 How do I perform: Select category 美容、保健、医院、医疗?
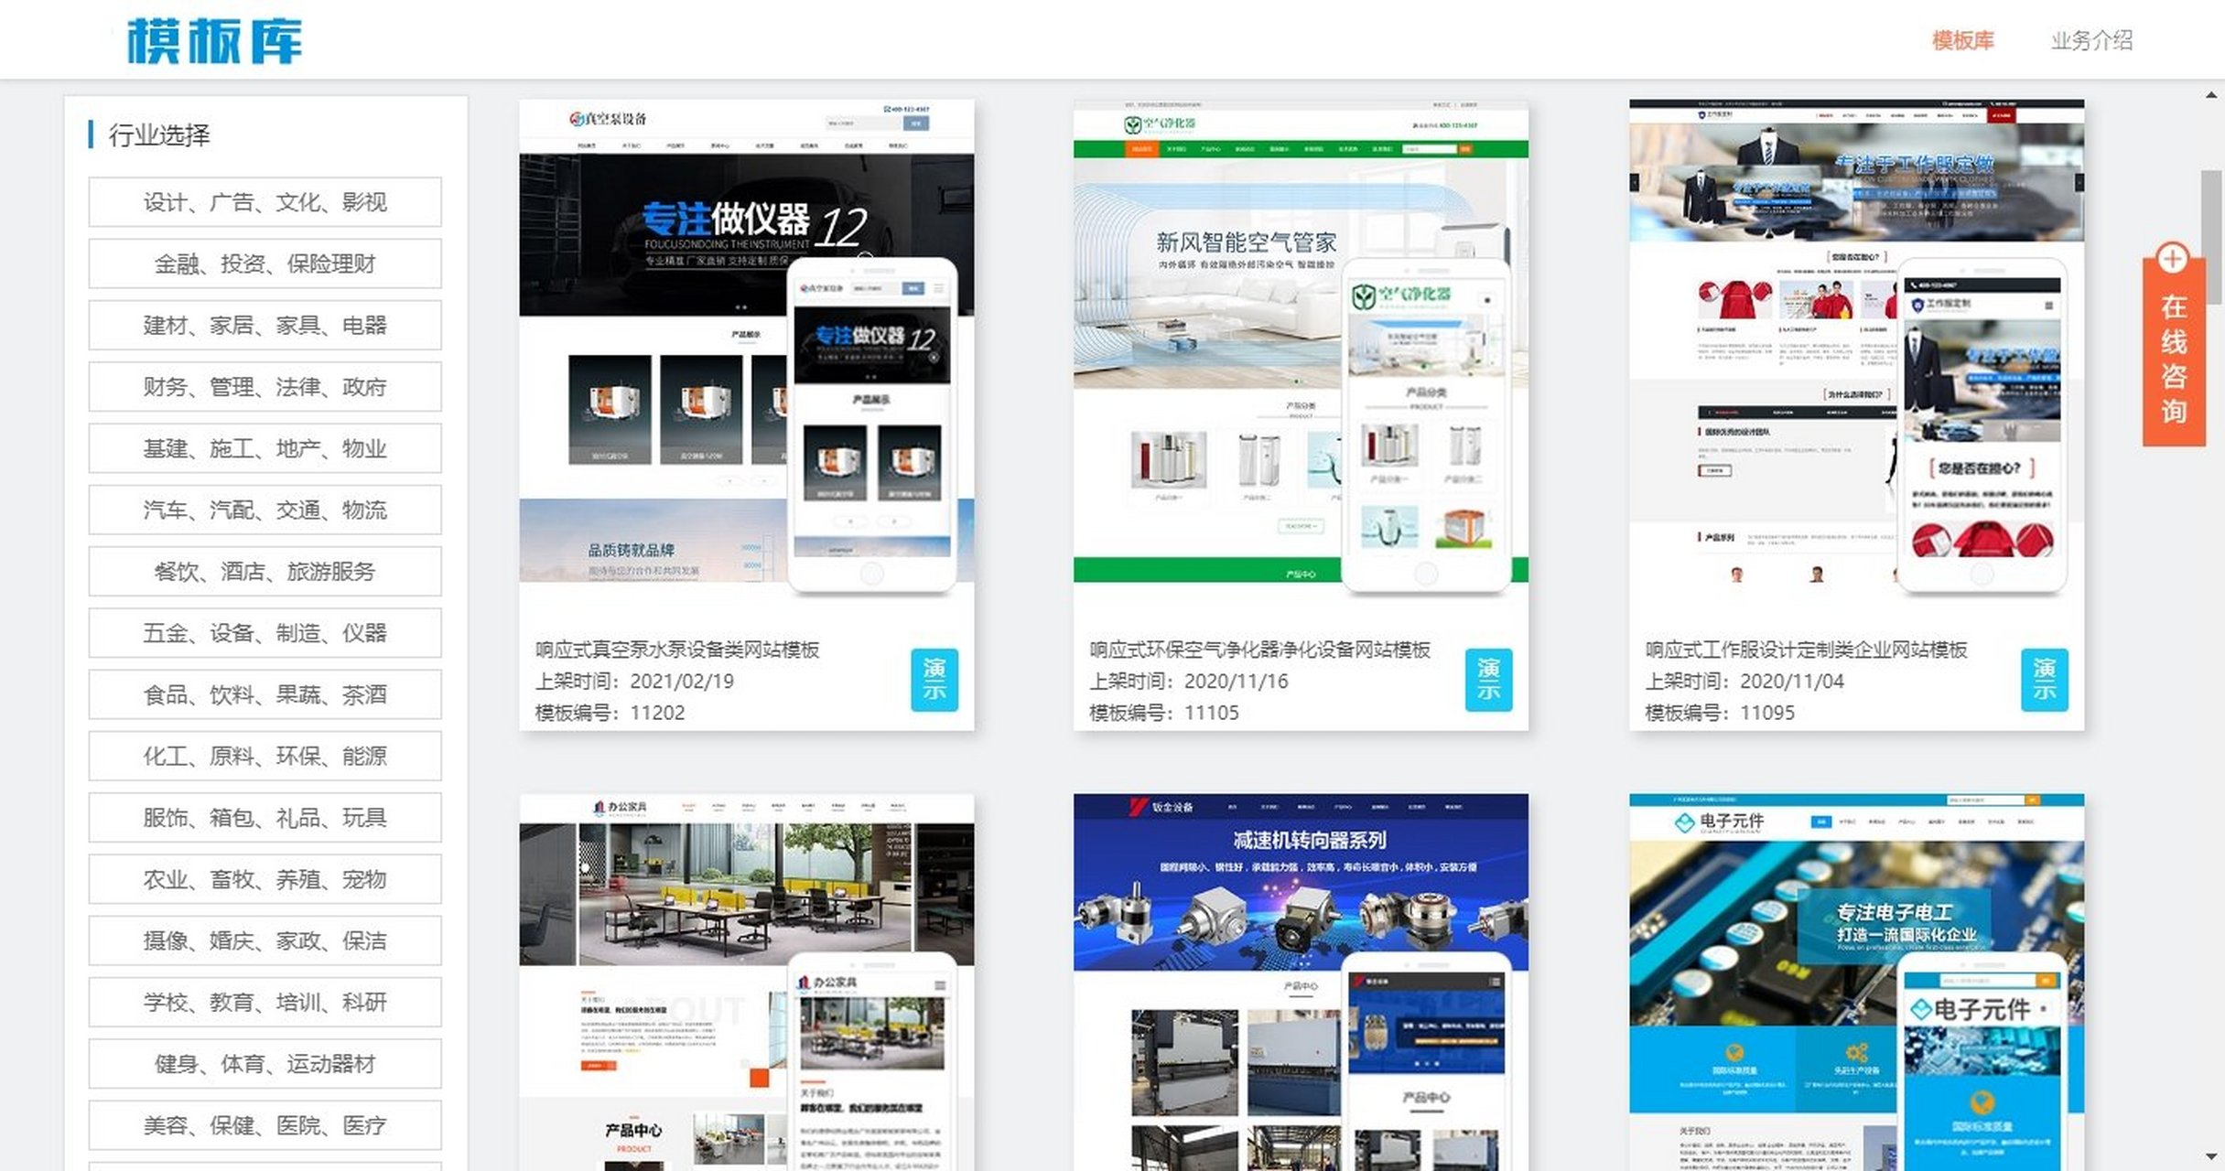click(265, 1125)
